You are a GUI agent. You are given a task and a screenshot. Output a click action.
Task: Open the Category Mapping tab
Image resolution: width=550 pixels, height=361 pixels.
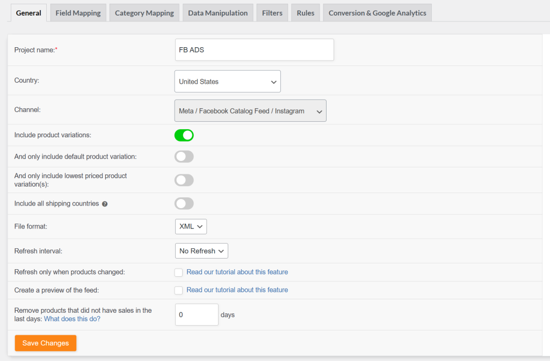pyautogui.click(x=144, y=12)
